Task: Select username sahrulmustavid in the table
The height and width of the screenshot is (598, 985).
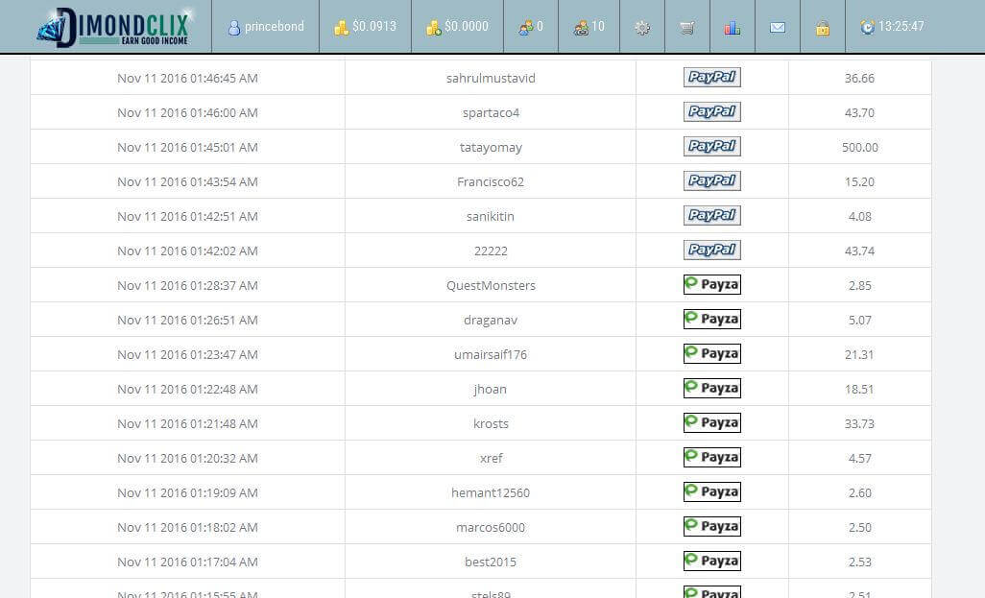Action: (491, 78)
